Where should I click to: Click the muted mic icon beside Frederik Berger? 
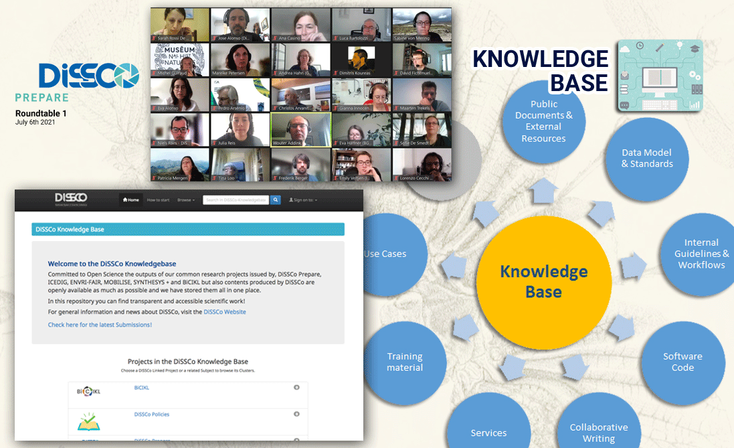pos(275,178)
